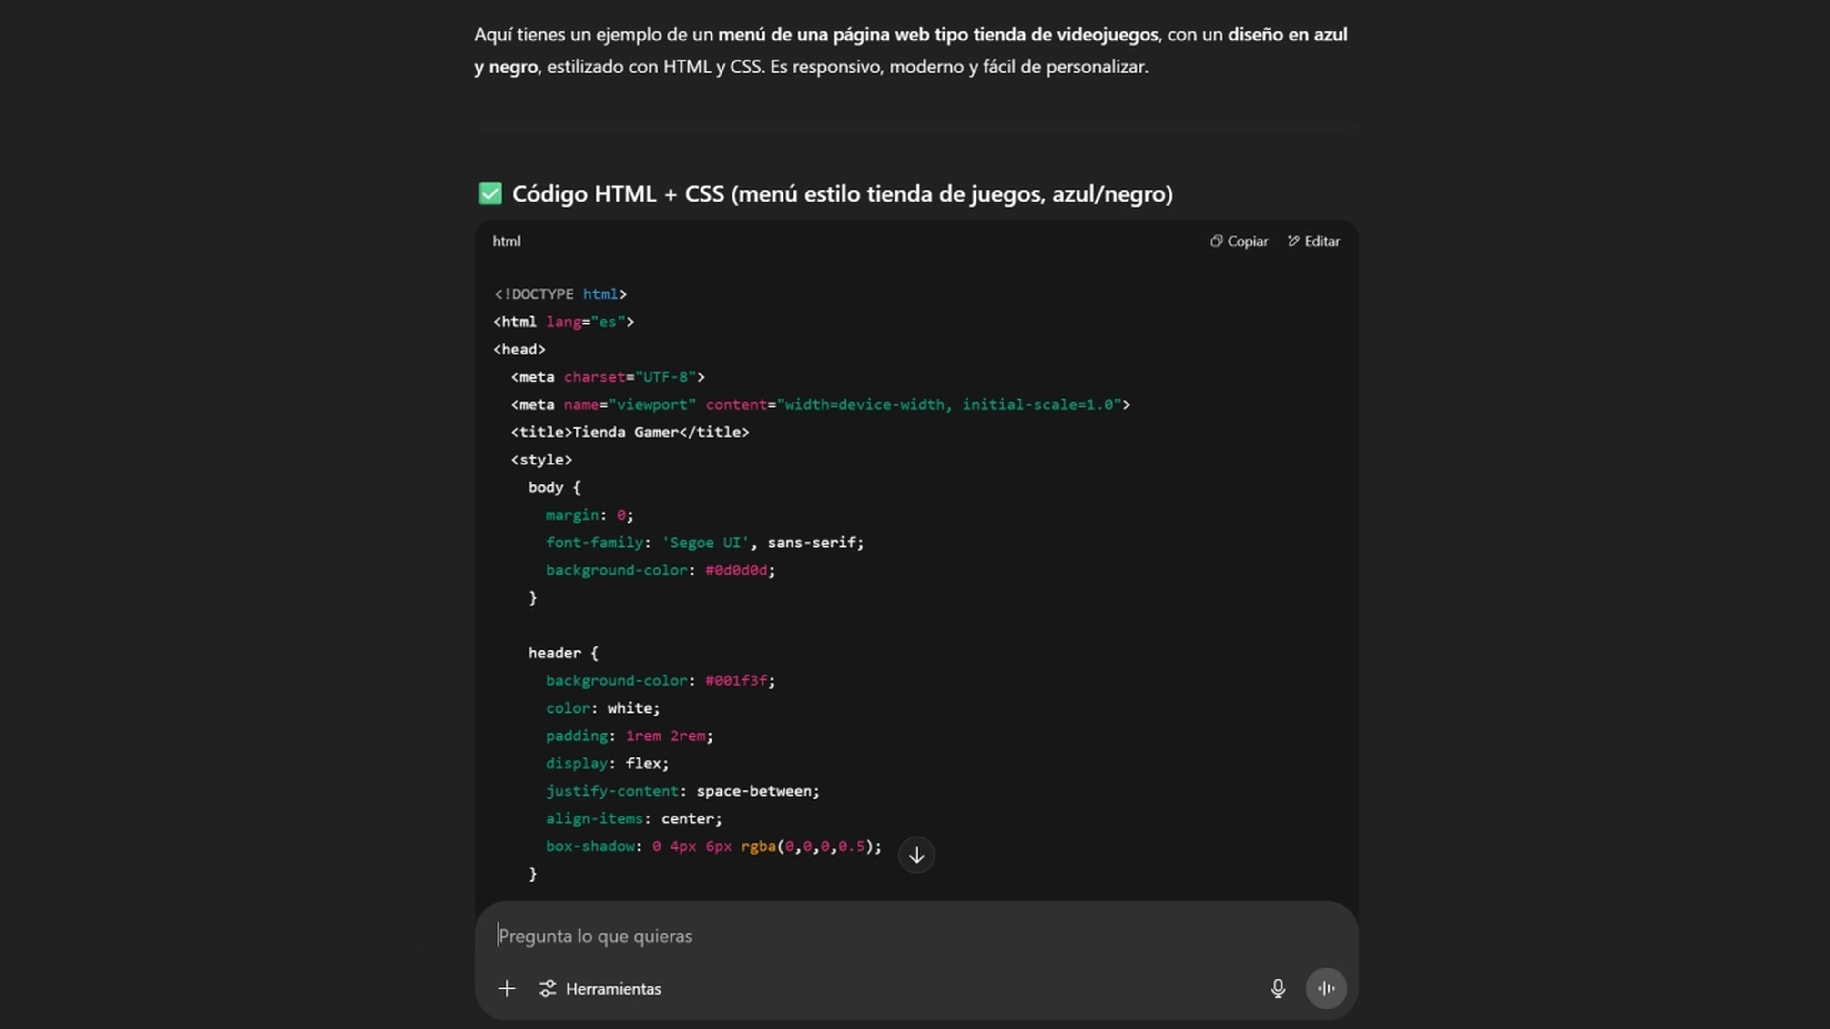Click the #001f3f header color value
This screenshot has height=1029, width=1830.
point(736,680)
